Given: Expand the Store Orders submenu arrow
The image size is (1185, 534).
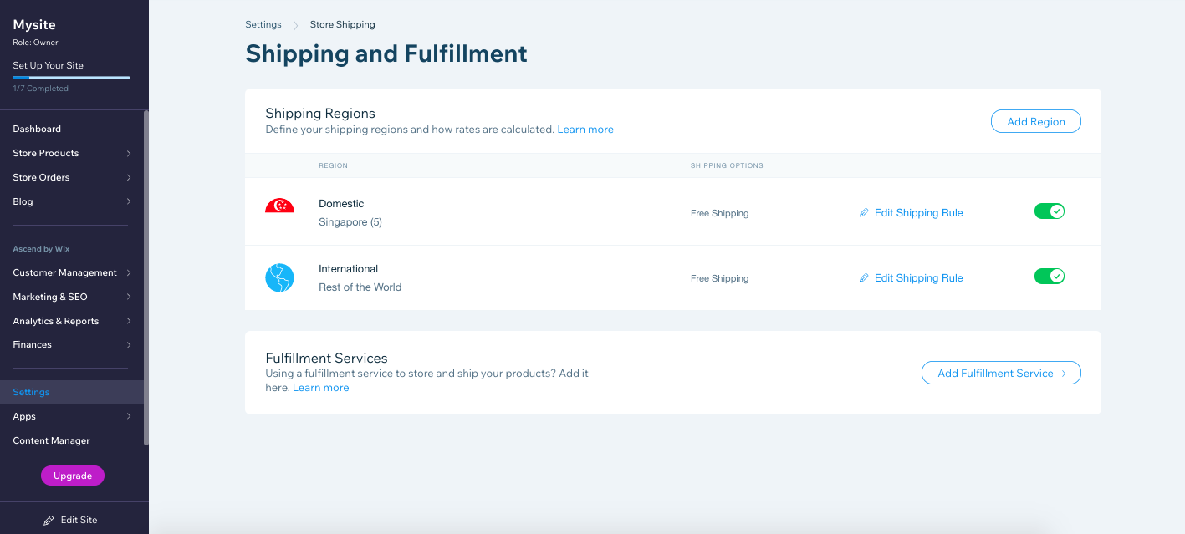Looking at the screenshot, I should (129, 178).
